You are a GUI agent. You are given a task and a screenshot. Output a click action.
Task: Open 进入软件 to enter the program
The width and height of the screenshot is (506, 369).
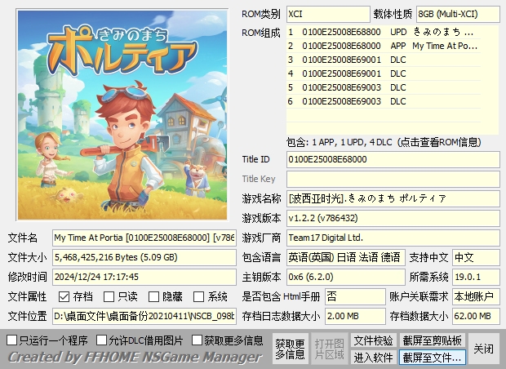pyautogui.click(x=373, y=358)
